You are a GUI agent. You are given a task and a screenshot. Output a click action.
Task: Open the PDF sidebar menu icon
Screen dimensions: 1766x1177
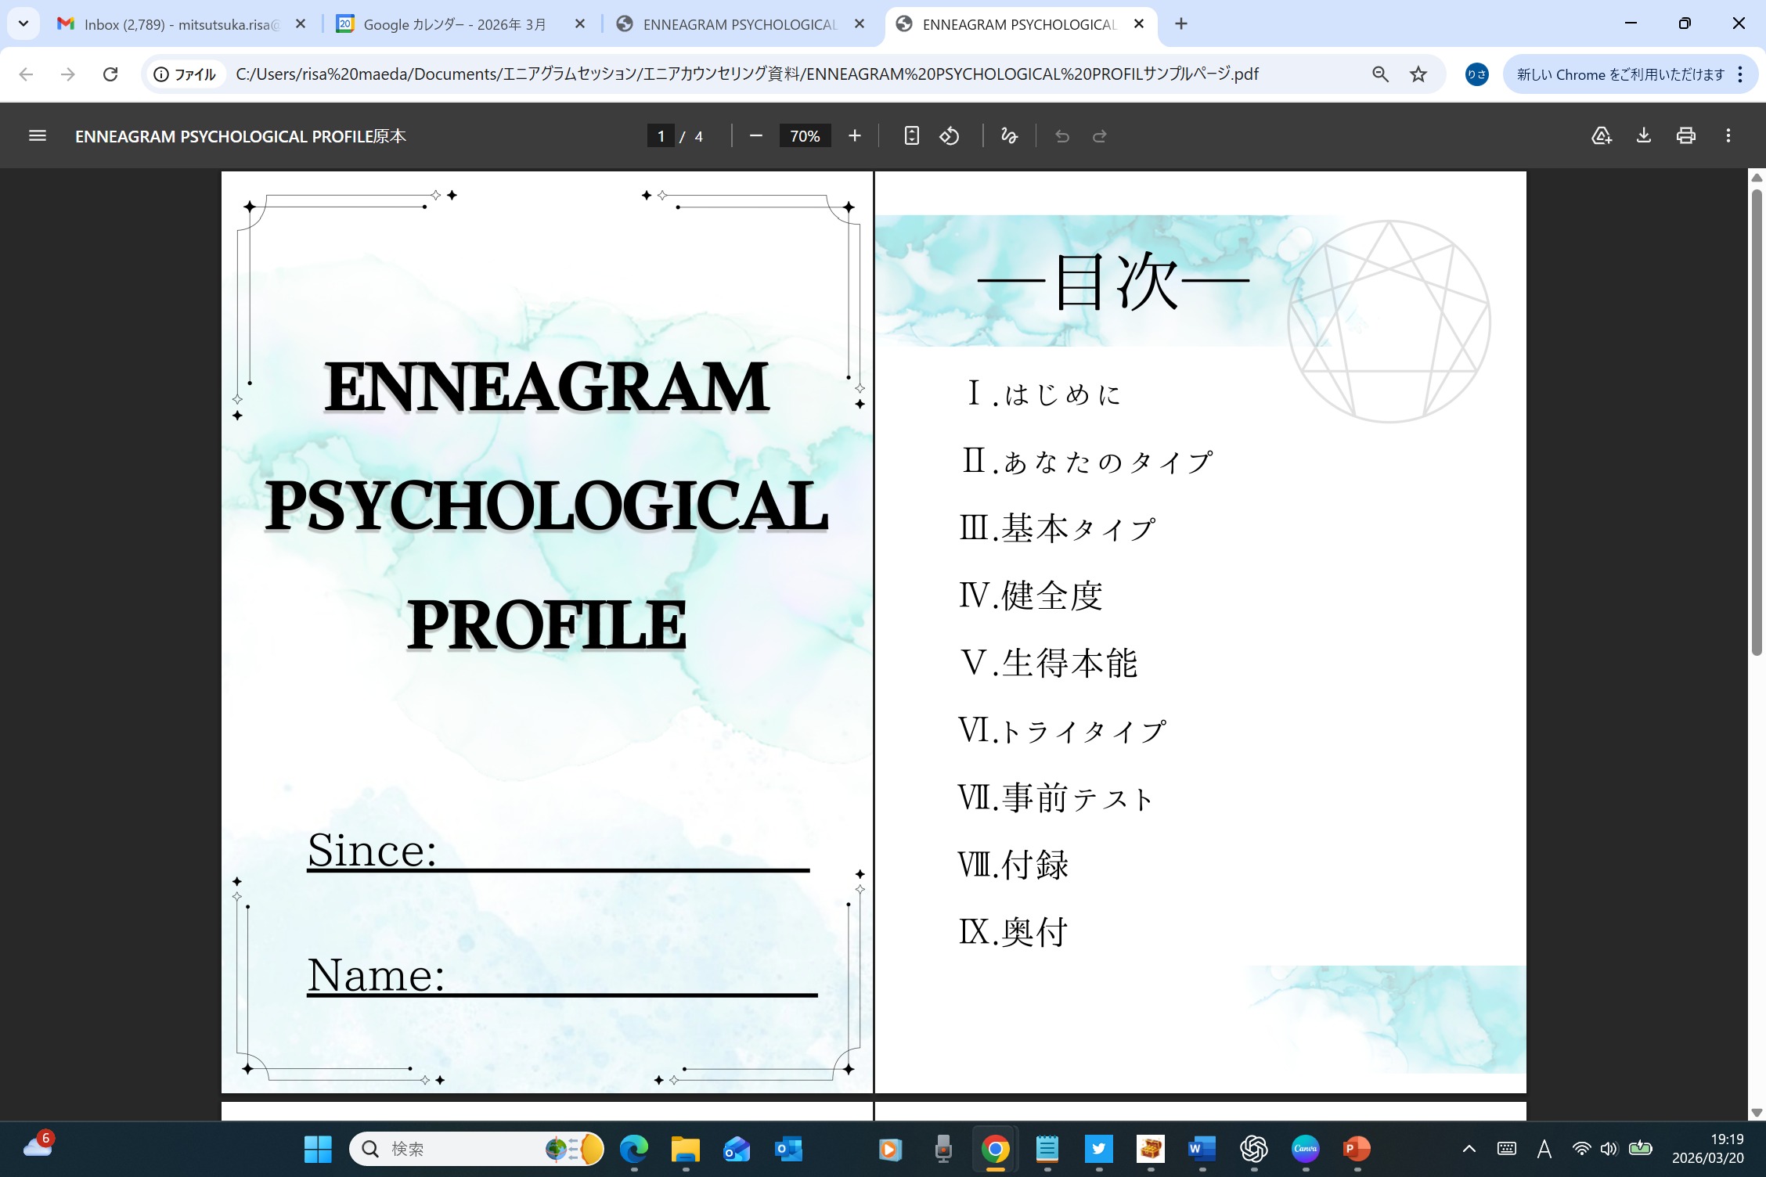pos(37,136)
